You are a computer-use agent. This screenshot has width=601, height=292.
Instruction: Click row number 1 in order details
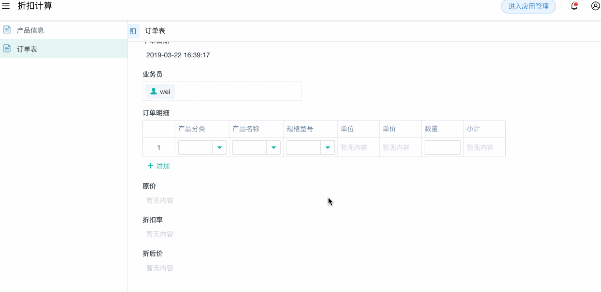click(158, 147)
